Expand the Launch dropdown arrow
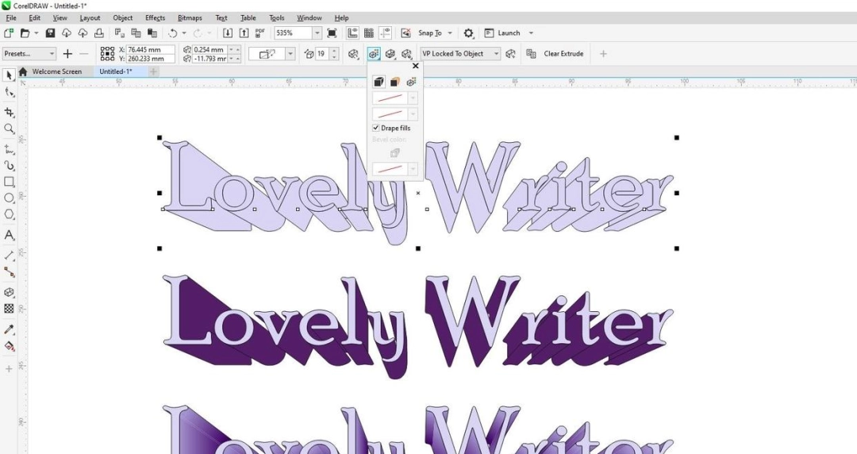 tap(530, 33)
